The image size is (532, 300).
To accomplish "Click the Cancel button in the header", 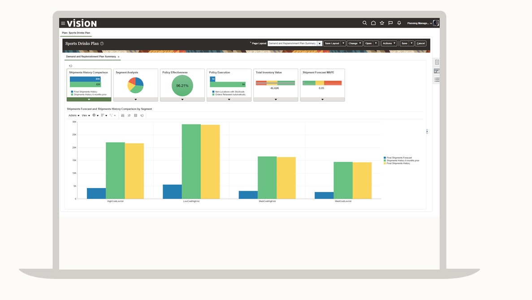I will coord(420,43).
